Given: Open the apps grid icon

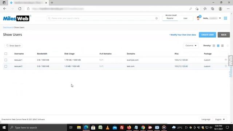Looking at the screenshot, I should 225,18.
